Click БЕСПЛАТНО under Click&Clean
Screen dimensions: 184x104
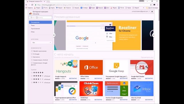click(98, 100)
